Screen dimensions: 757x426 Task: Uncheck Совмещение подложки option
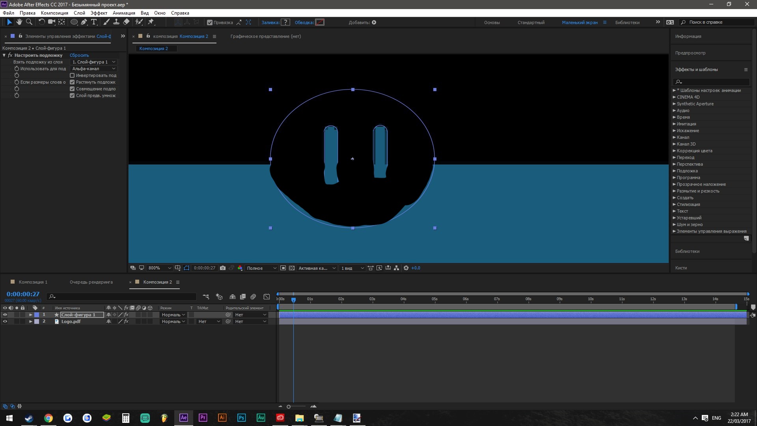tap(72, 89)
